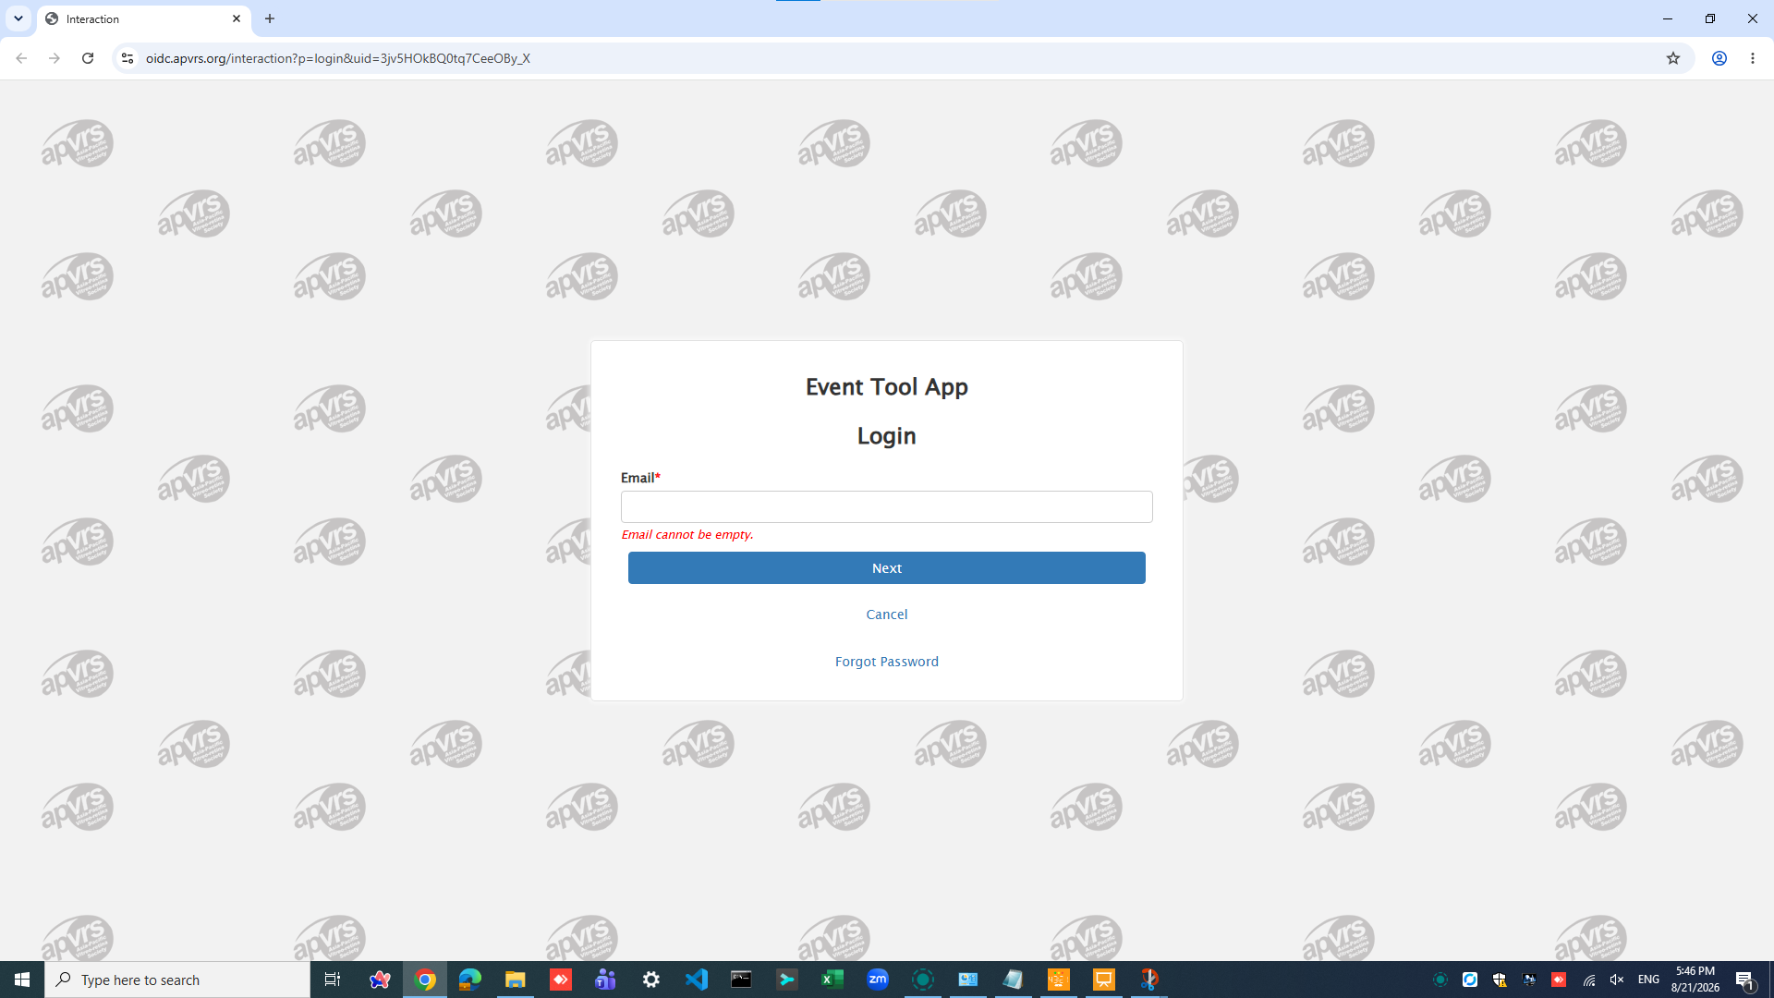This screenshot has height=998, width=1774.
Task: Open File Explorer from the taskbar
Action: [x=516, y=980]
